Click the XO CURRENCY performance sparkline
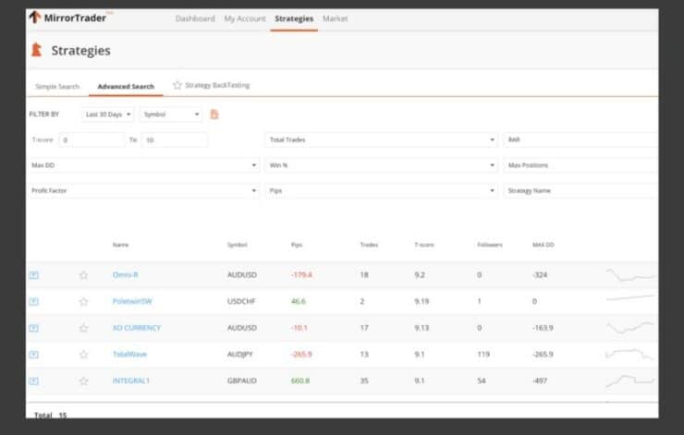The height and width of the screenshot is (435, 684). coord(631,327)
